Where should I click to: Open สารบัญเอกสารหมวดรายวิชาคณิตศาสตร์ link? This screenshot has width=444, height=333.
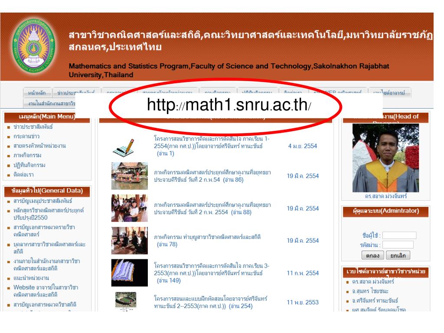coord(44,231)
